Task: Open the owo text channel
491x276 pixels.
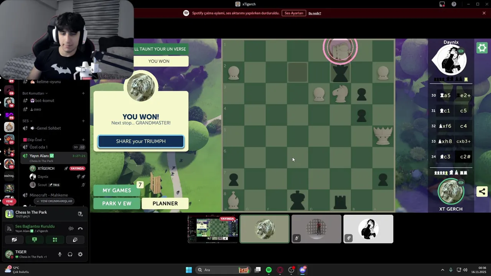Action: [54, 109]
